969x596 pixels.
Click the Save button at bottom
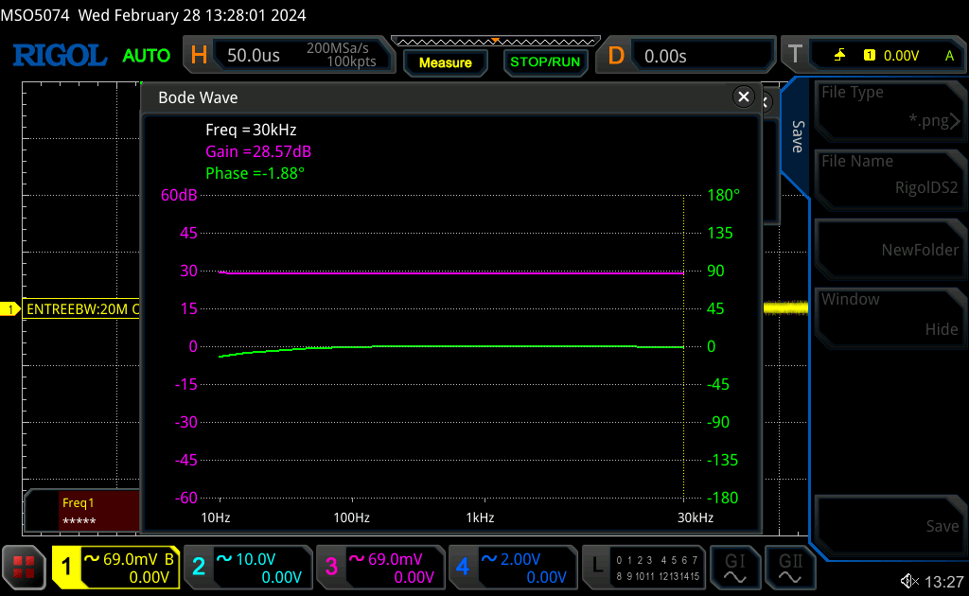[890, 525]
